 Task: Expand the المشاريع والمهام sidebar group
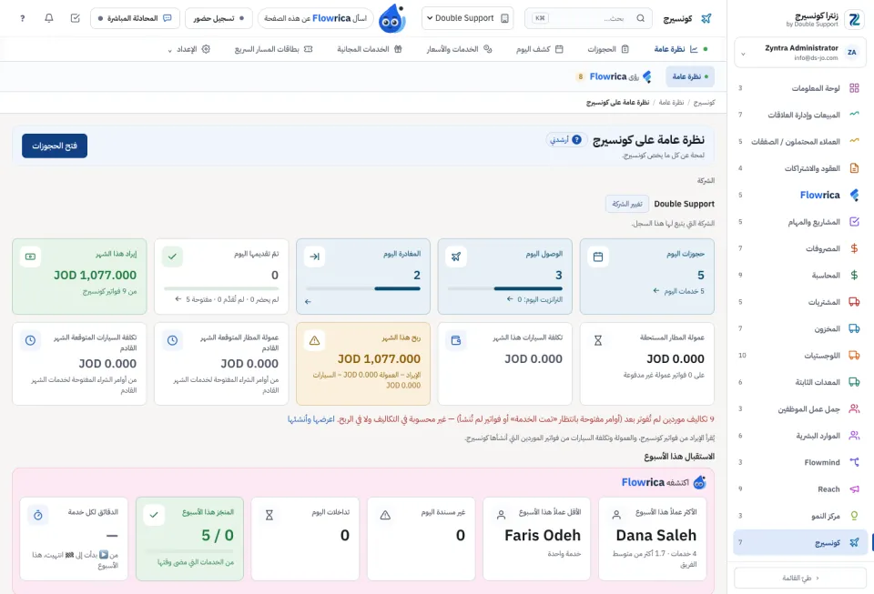coord(800,222)
